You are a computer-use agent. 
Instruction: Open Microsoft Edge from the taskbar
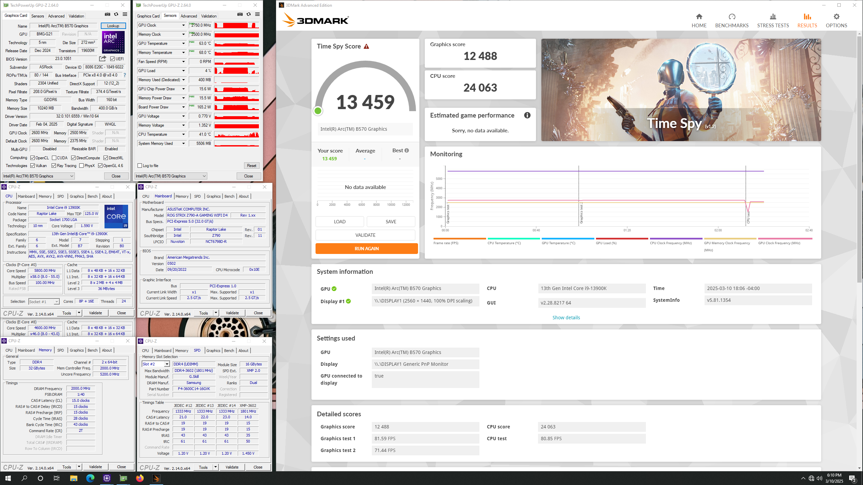coord(90,478)
